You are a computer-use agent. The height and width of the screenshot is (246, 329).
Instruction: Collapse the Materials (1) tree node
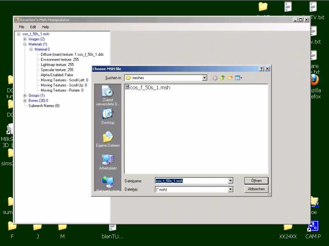coord(25,44)
